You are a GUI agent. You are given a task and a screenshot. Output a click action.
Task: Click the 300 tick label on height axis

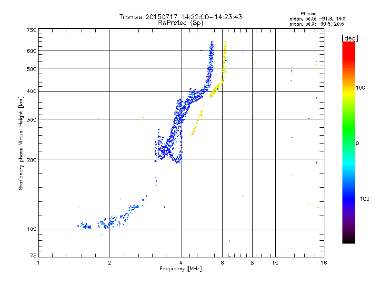(31, 120)
